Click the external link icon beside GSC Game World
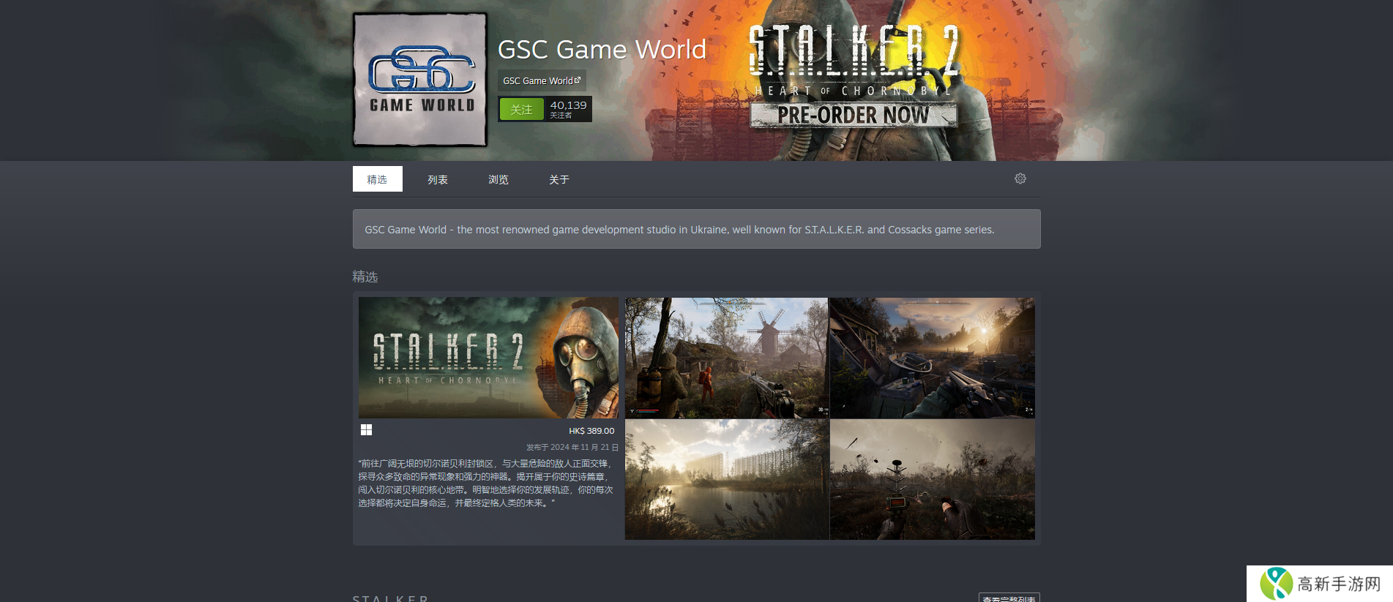The width and height of the screenshot is (1393, 602). coord(578,80)
